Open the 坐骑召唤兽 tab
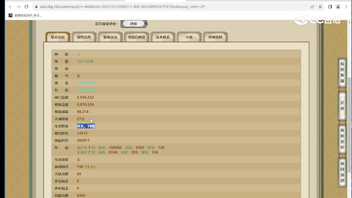Screen dimensions: 352x198 (x=136, y=37)
